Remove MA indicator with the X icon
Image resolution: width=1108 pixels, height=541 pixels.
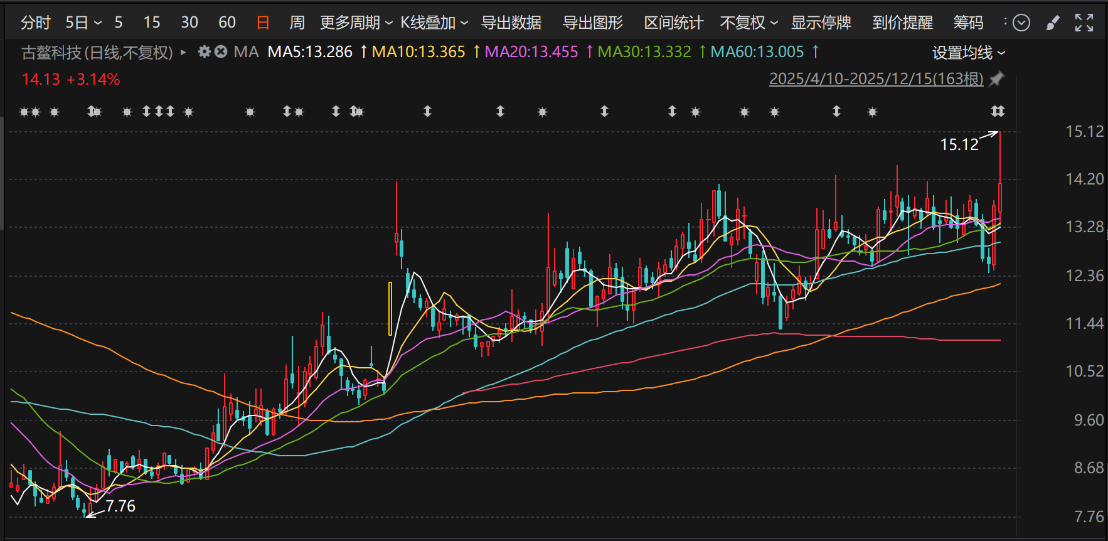coord(221,51)
